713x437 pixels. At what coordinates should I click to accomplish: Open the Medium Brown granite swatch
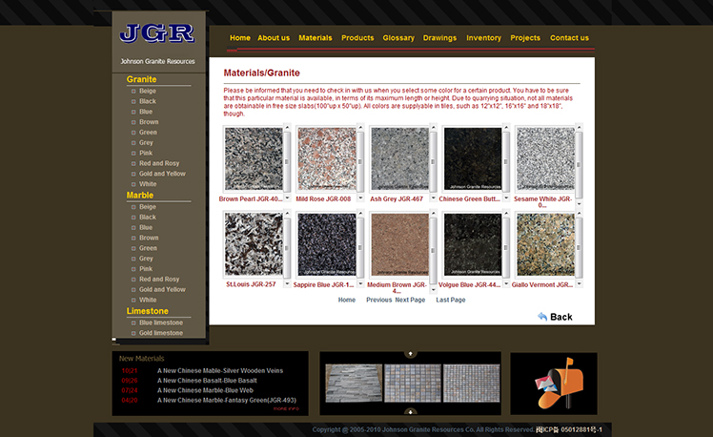point(399,244)
